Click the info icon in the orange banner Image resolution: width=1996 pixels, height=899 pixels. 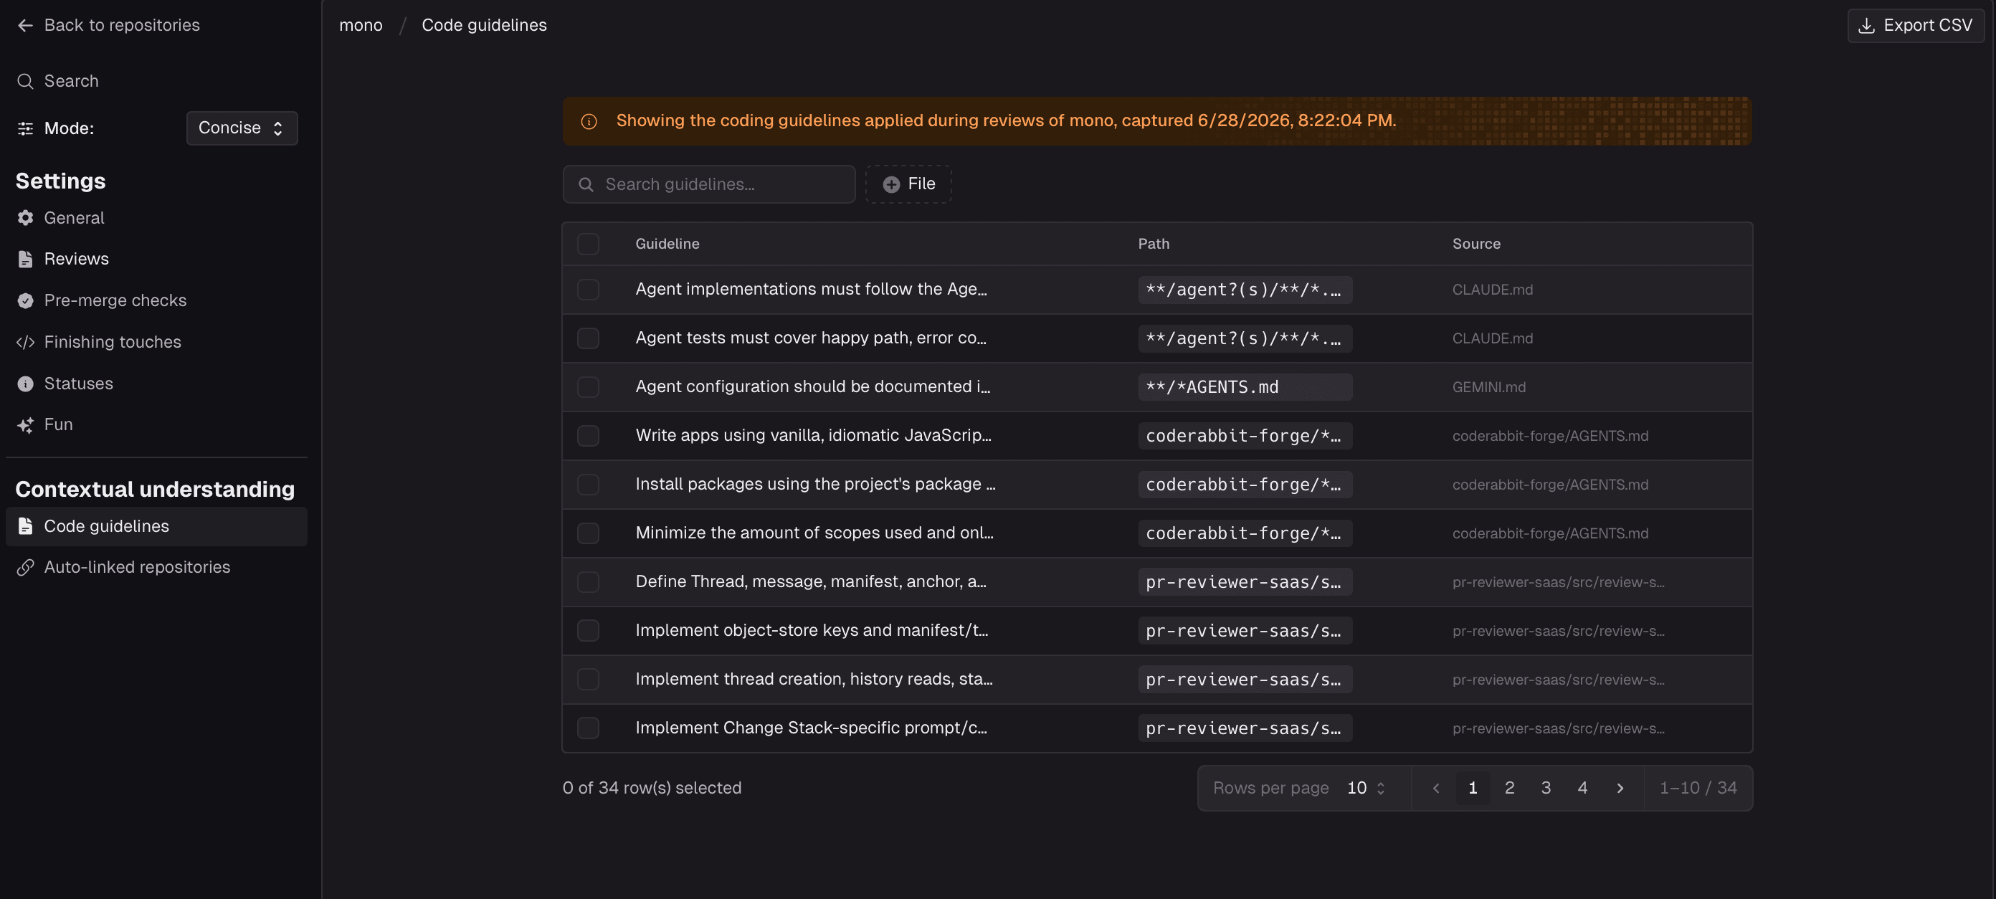[589, 122]
